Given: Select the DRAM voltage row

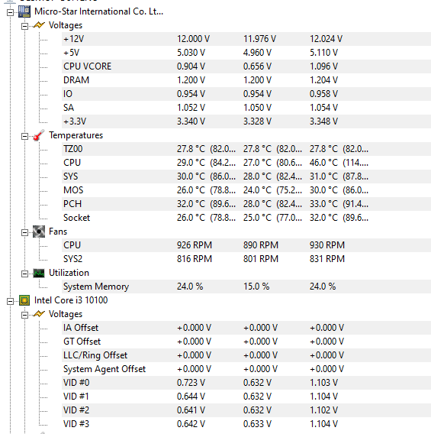Looking at the screenshot, I should [x=246, y=80].
